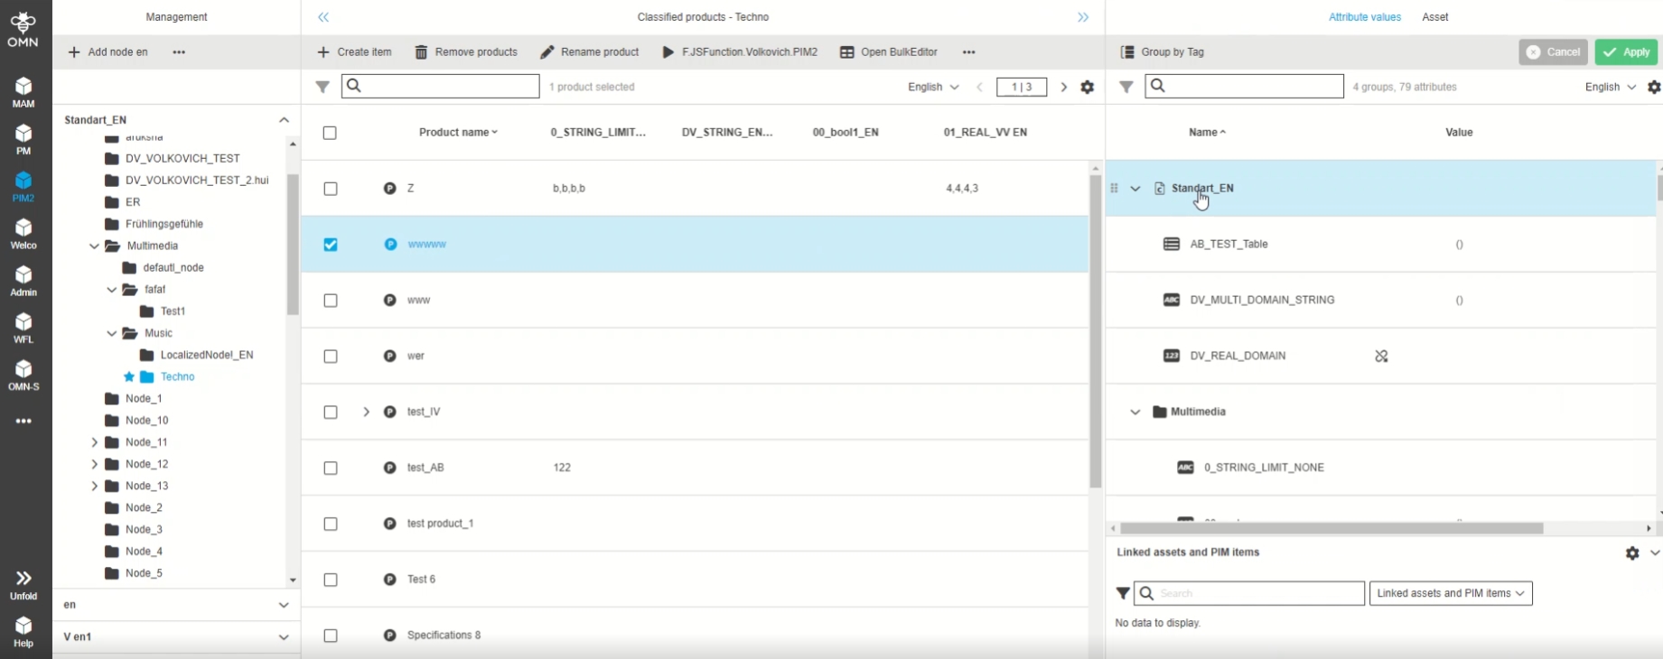
Task: Click Group by Tag
Action: point(1163,52)
